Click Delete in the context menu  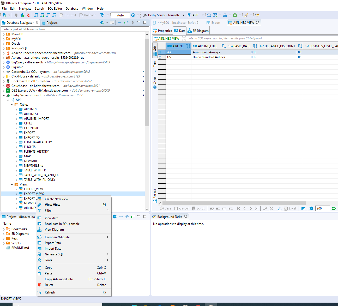click(x=74, y=285)
